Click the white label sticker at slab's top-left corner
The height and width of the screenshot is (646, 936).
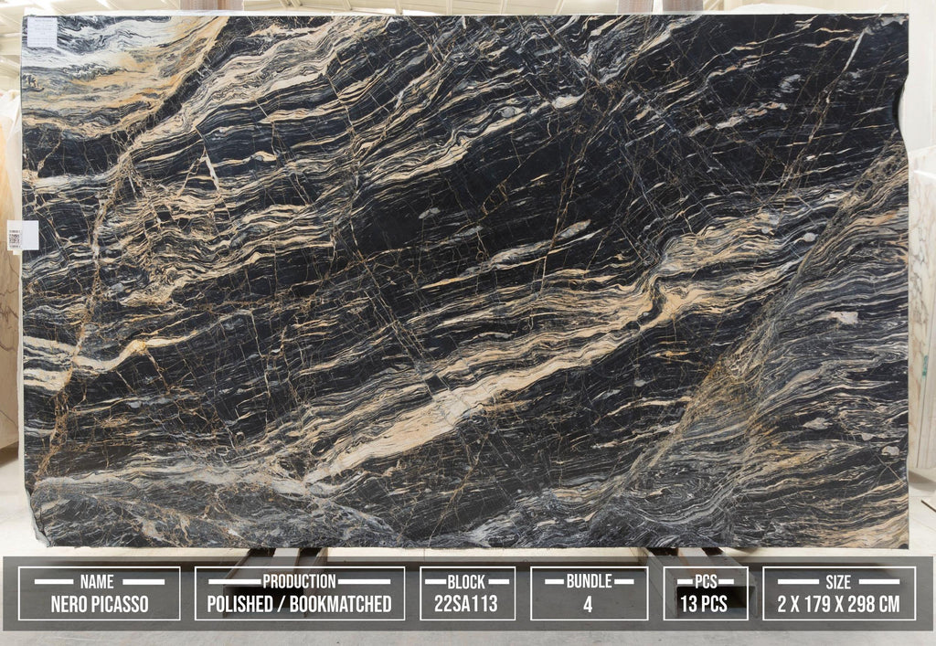click(x=42, y=33)
